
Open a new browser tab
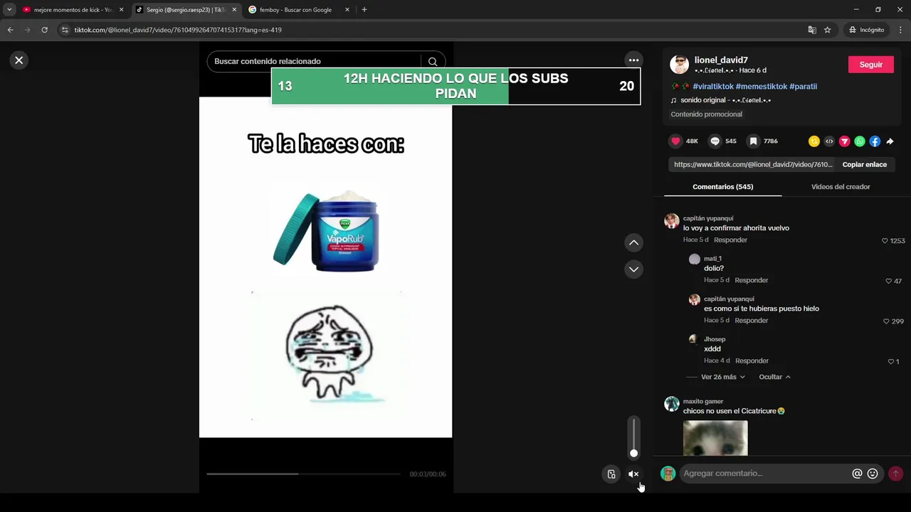[364, 10]
